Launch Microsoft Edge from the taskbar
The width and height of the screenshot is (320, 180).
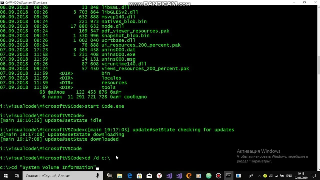(129, 176)
